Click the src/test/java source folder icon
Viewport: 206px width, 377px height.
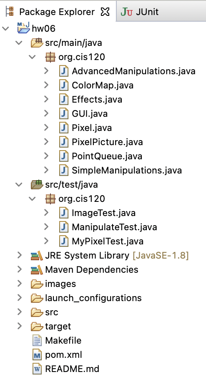coord(37,185)
